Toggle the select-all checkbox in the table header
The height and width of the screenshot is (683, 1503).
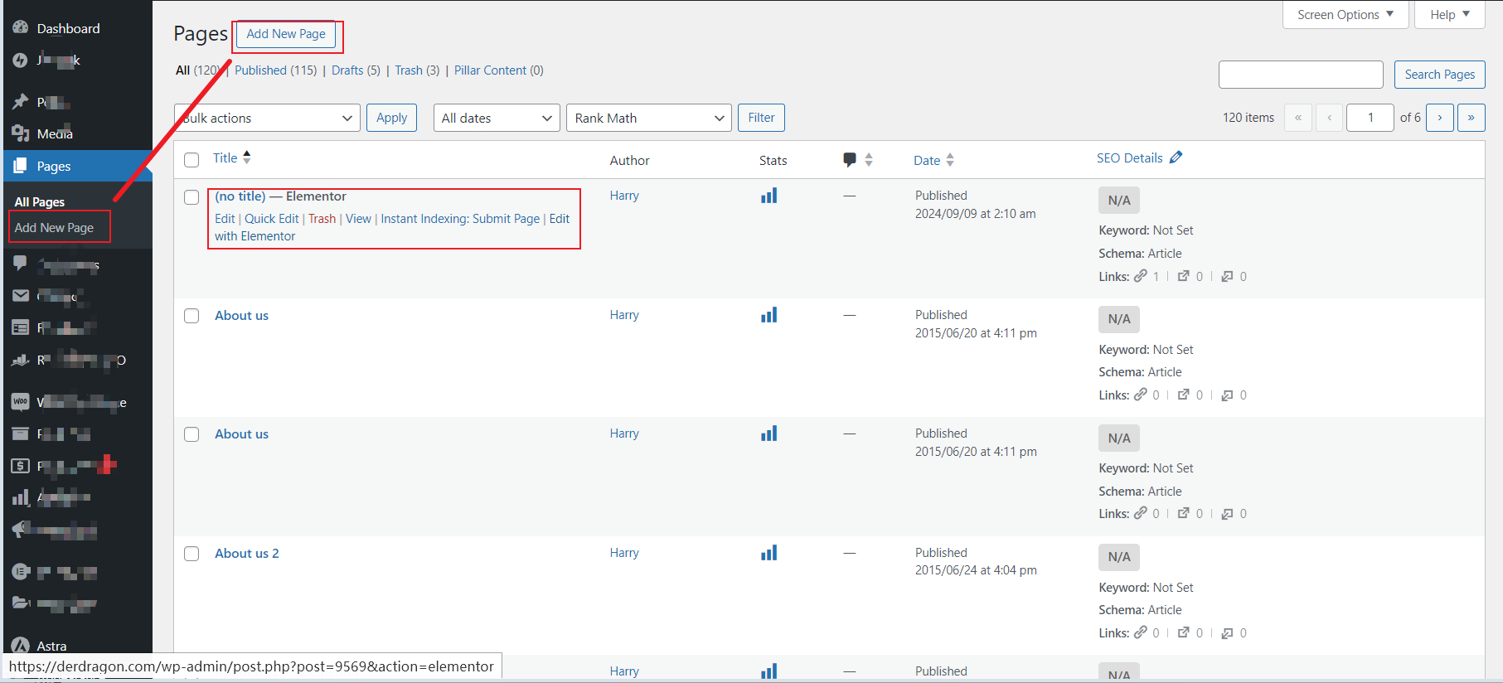(192, 160)
